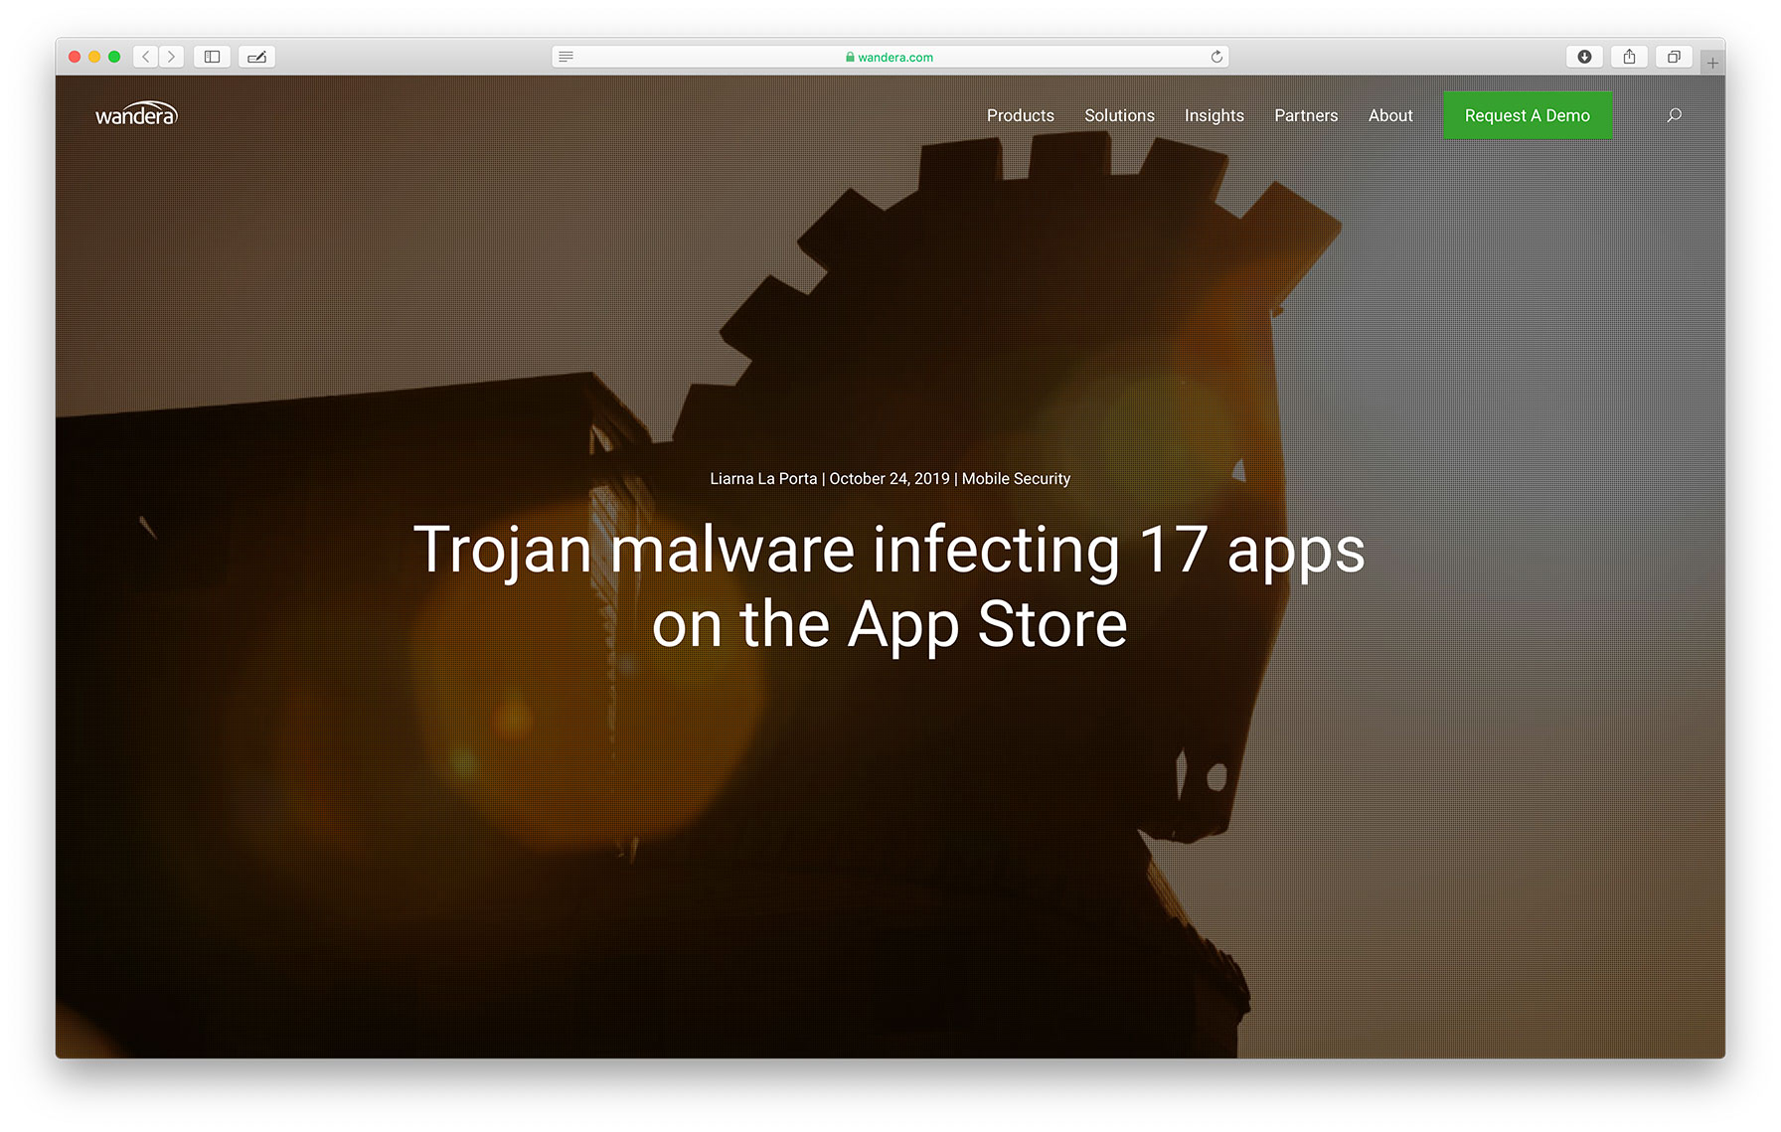This screenshot has width=1781, height=1132.
Task: Click the markup pencil toolbar icon
Action: 256,57
